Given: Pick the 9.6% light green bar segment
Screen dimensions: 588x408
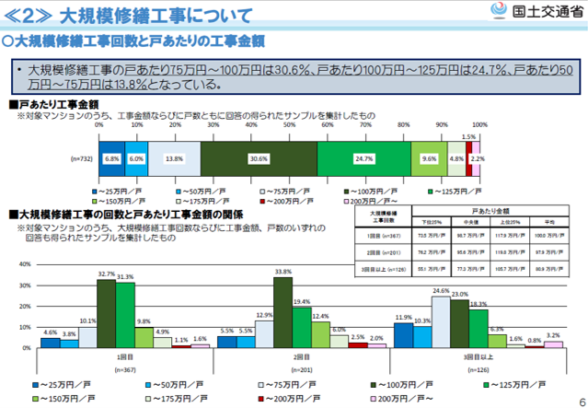Looking at the screenshot, I should point(429,158).
